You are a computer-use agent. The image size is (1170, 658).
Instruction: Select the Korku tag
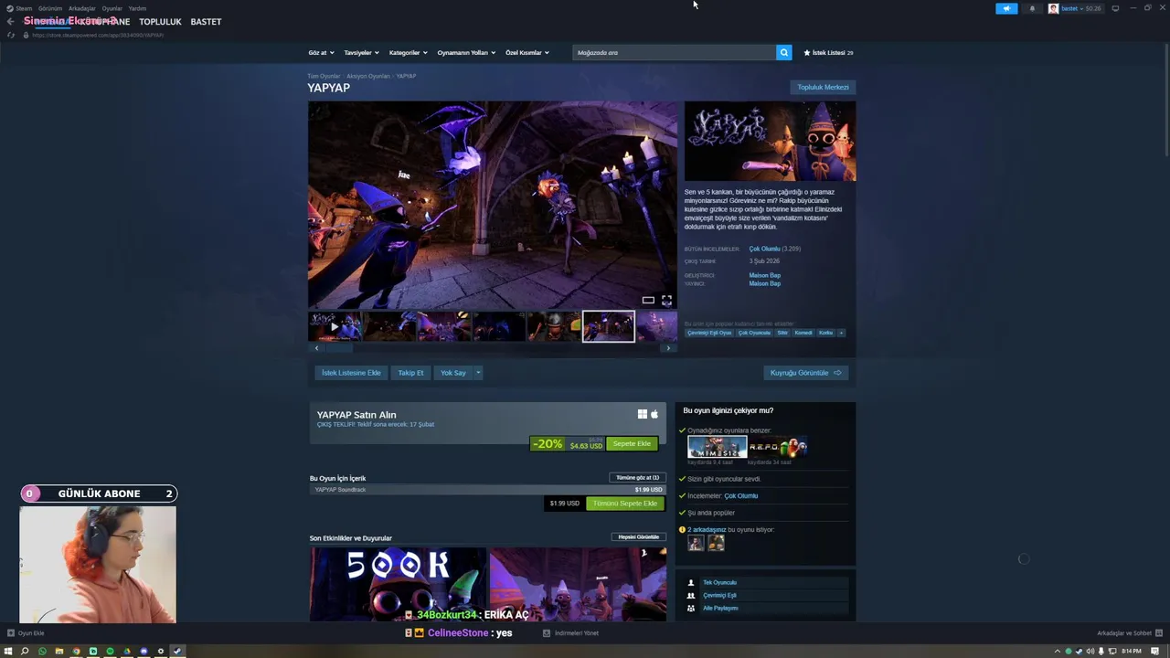pyautogui.click(x=825, y=333)
